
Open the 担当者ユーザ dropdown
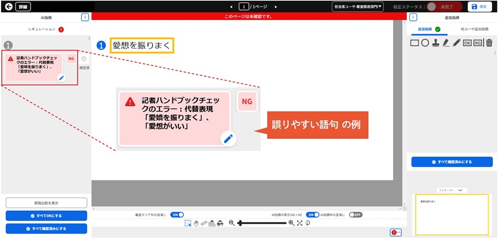[x=358, y=7]
